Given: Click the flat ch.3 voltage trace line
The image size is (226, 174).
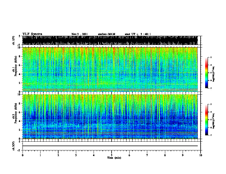Looking at the screenshot, I should tap(110, 146).
